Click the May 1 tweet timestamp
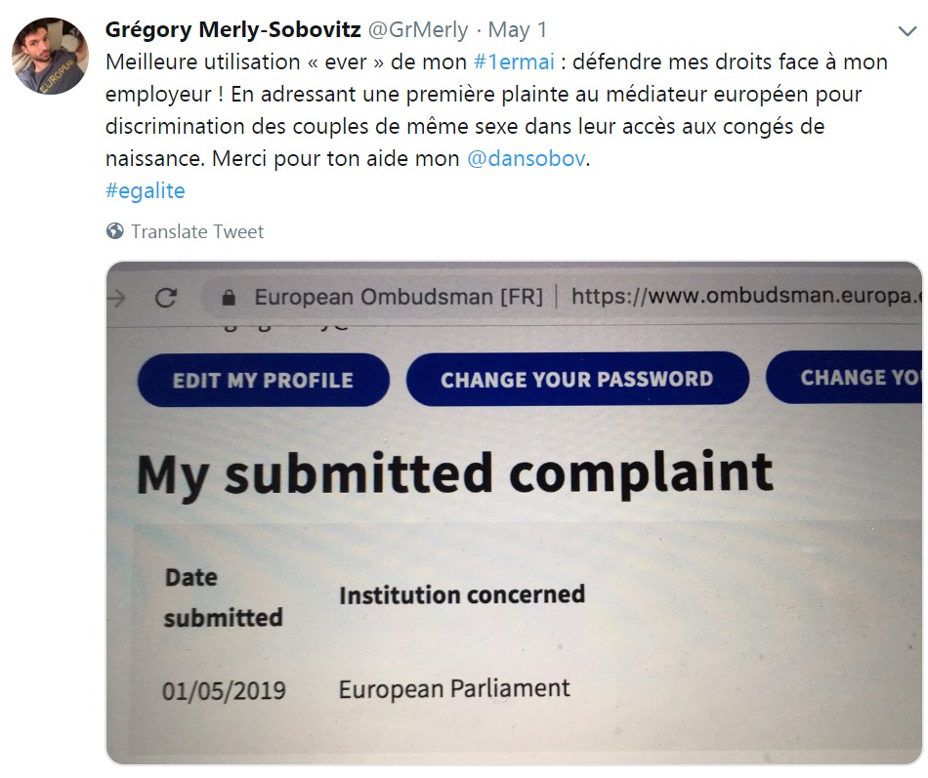Image resolution: width=928 pixels, height=778 pixels. (519, 30)
